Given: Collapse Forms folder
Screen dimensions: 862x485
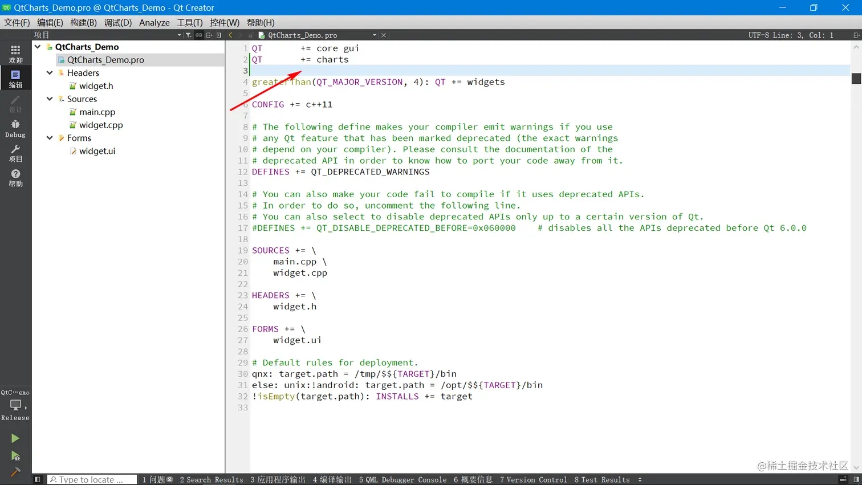Looking at the screenshot, I should click(50, 138).
